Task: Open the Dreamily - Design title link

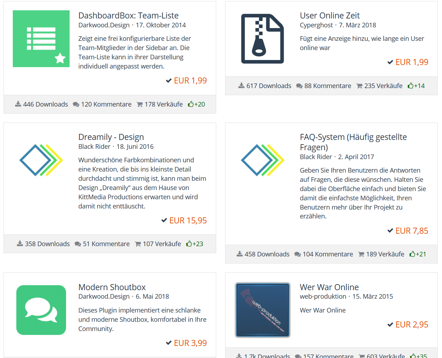Action: [111, 137]
